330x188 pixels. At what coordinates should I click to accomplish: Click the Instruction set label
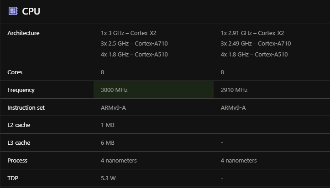pyautogui.click(x=26, y=108)
